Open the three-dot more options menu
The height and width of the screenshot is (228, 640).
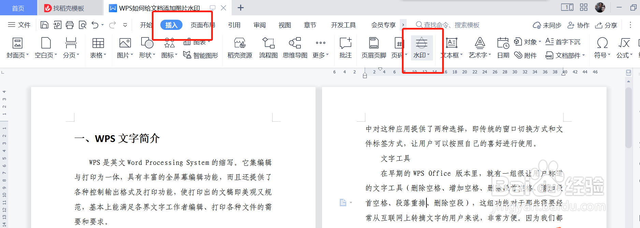click(x=630, y=25)
